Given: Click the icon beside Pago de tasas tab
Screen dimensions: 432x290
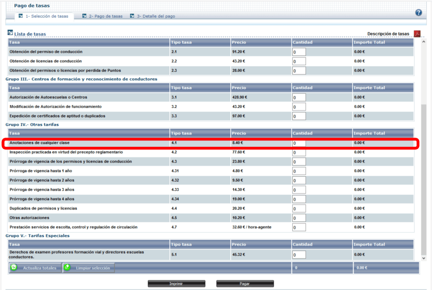Looking at the screenshot, I should (84, 16).
